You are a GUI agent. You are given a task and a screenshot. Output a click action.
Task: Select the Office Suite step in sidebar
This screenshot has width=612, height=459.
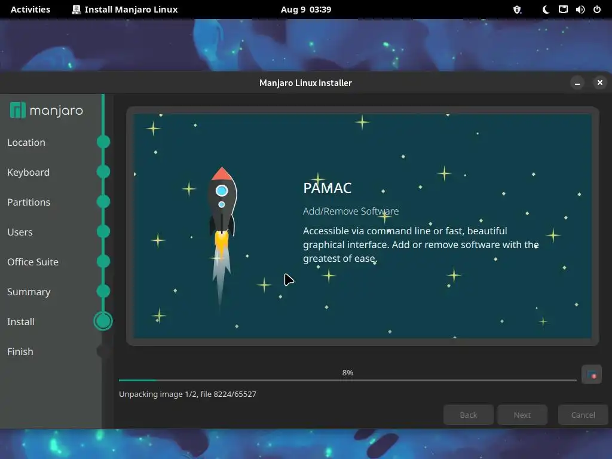tap(33, 262)
